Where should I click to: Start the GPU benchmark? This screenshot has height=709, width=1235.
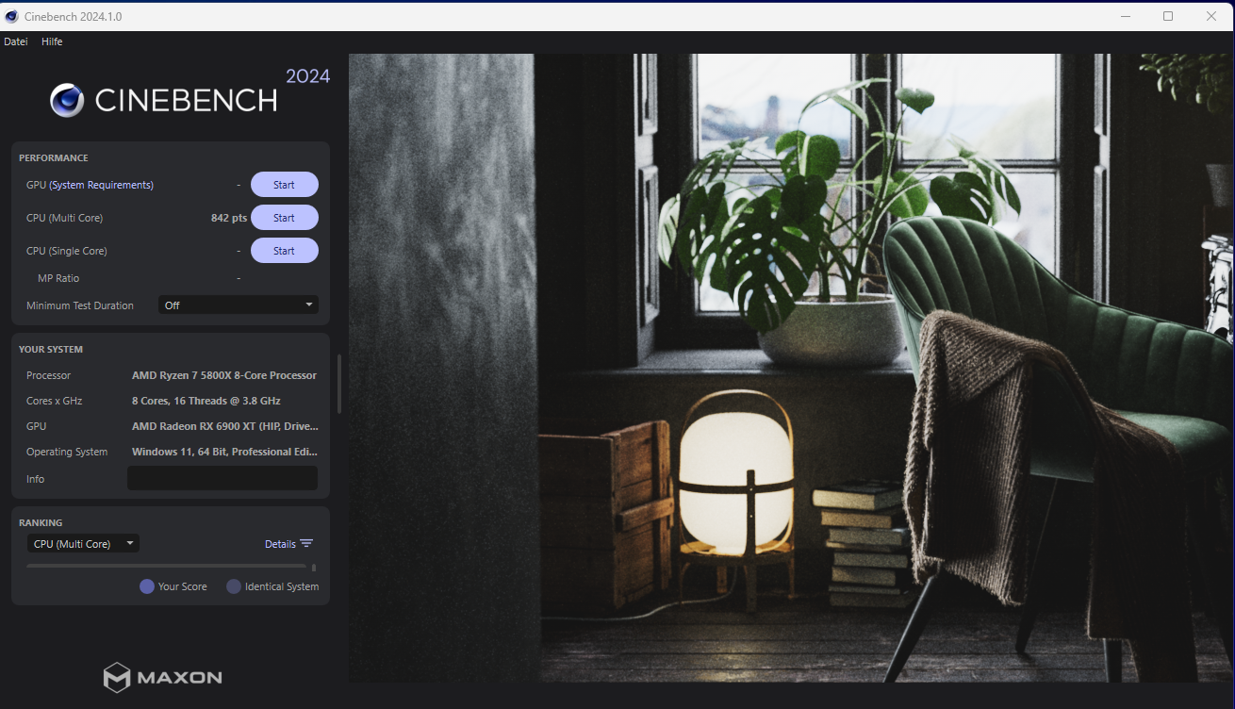coord(284,185)
